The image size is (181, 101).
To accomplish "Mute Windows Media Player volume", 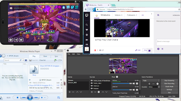I will [x=42, y=98].
